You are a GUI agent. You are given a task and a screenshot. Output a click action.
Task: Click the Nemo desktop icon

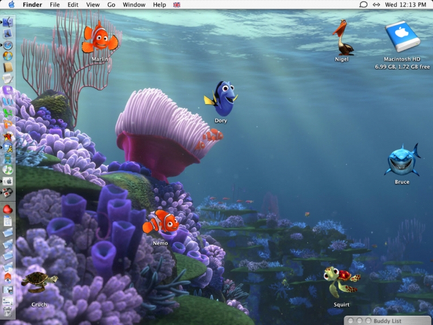click(x=161, y=222)
